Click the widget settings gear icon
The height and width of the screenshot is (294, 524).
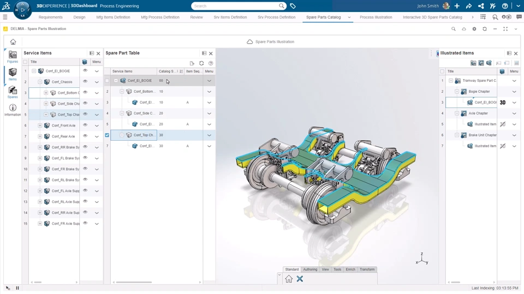474,29
